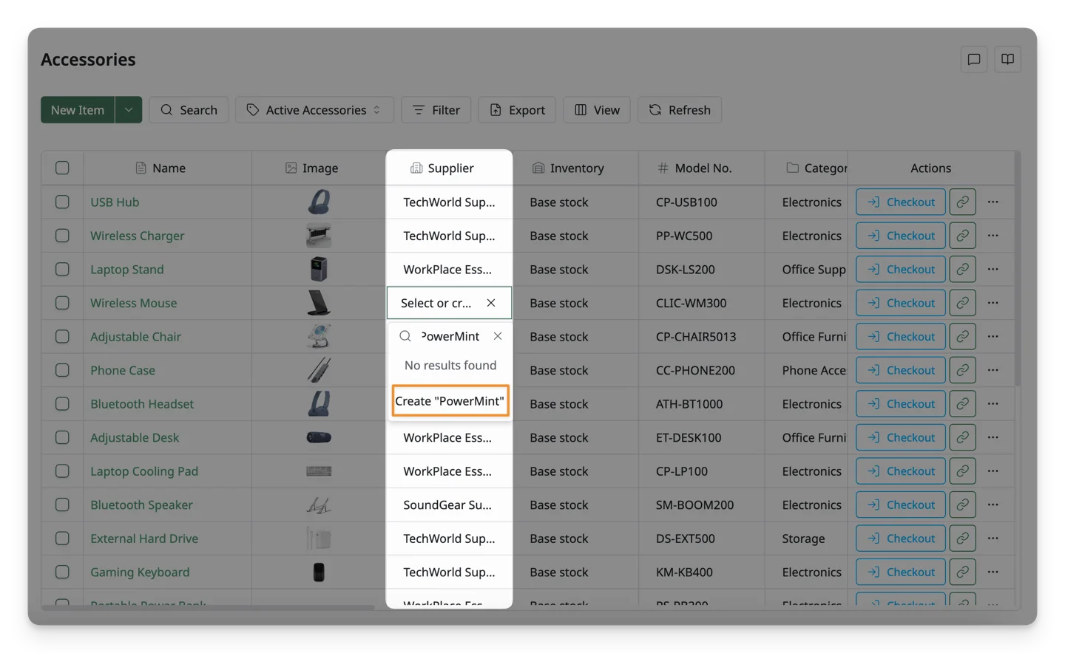Export the accessories list

coord(517,110)
